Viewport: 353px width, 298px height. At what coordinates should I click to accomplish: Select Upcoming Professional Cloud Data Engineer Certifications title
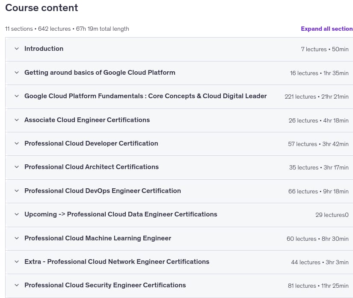121,214
